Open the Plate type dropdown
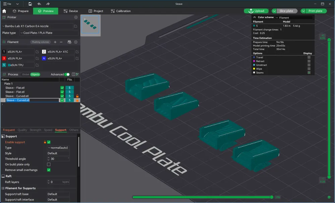The image size is (335, 203). click(x=49, y=33)
